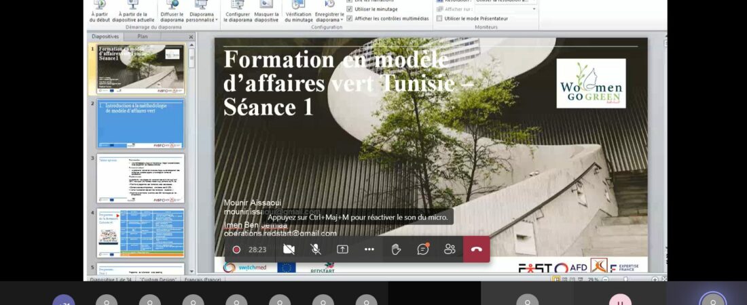Click thumbnail pane scroll down arrow
The height and width of the screenshot is (305, 747).
[192, 271]
